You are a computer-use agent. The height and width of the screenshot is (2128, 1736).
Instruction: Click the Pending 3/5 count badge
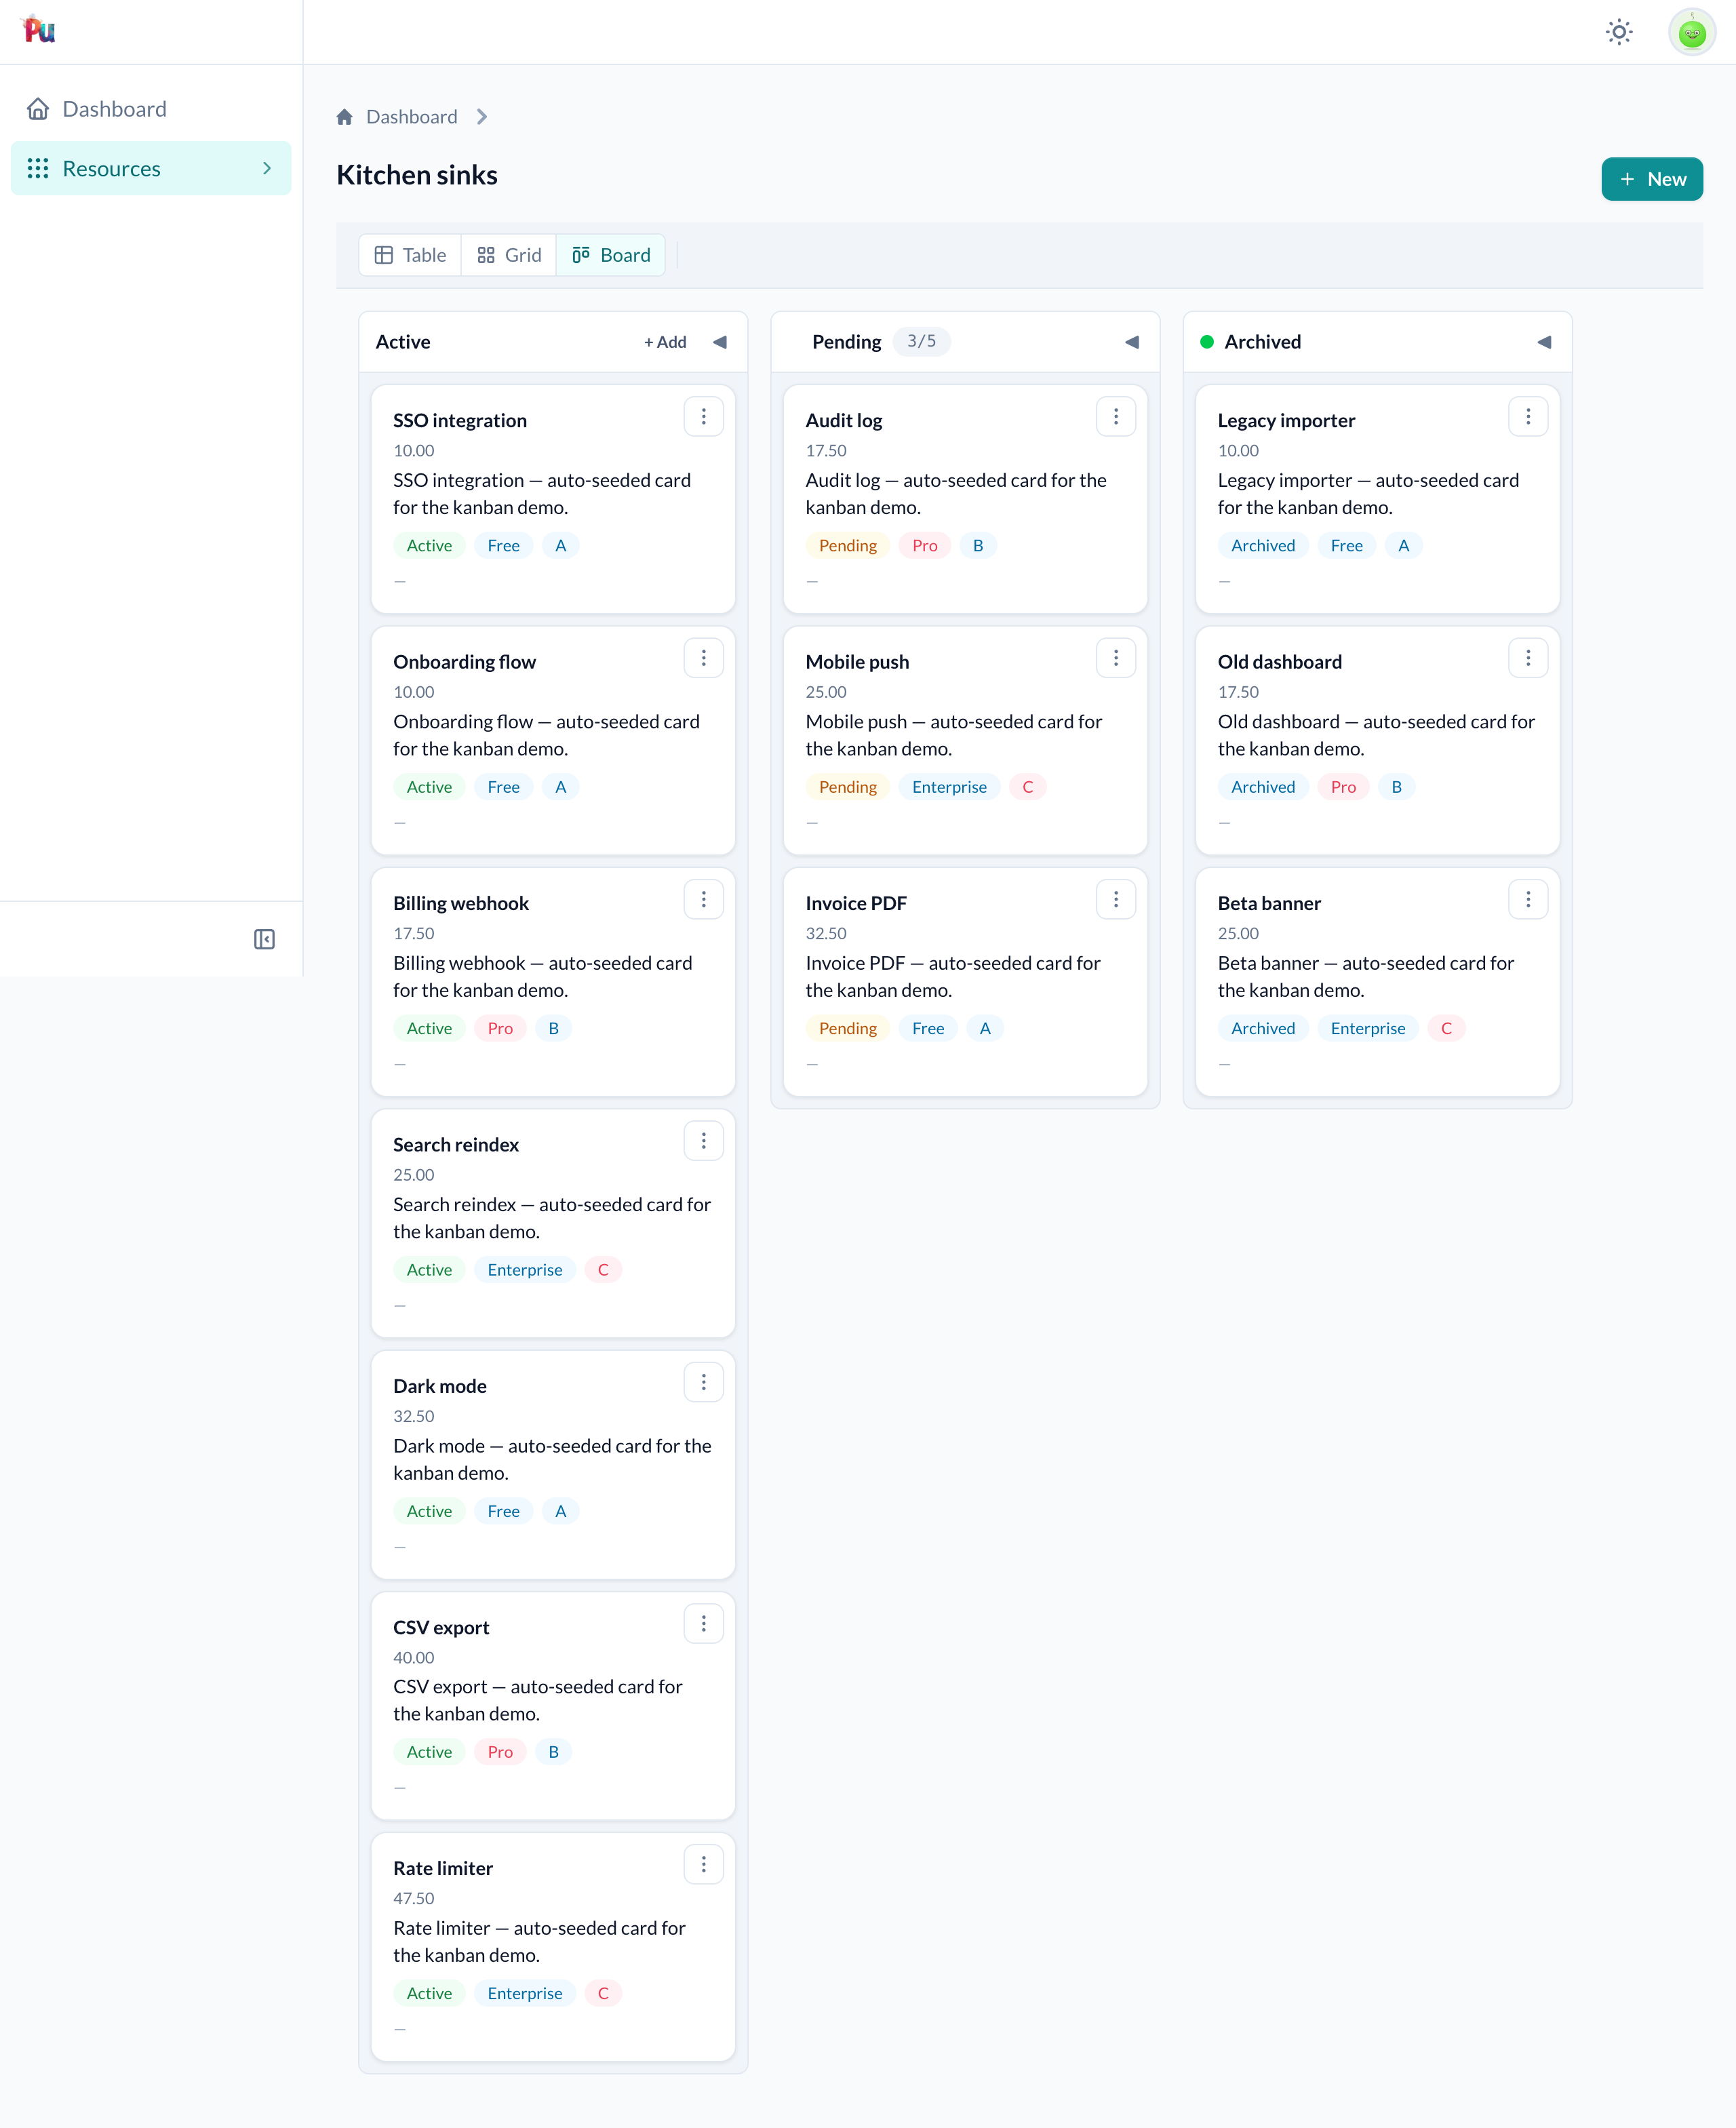[921, 342]
